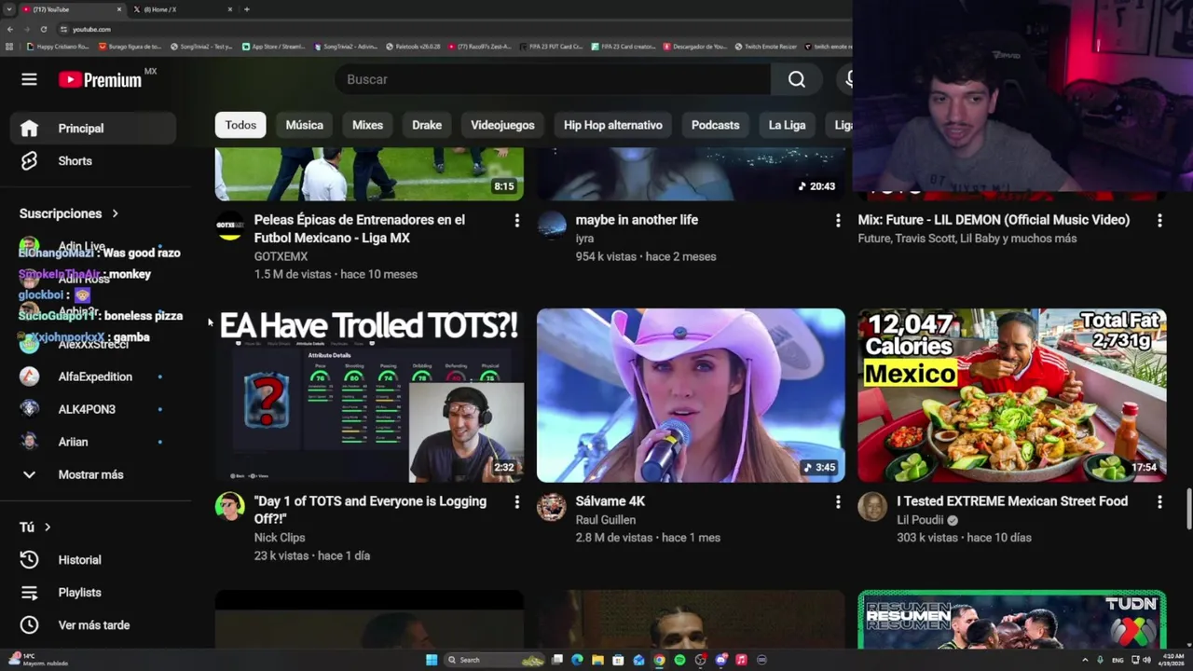Open I Tested EXTREME Mexican Street Food title
Screen dimensions: 1193x671
(1012, 501)
